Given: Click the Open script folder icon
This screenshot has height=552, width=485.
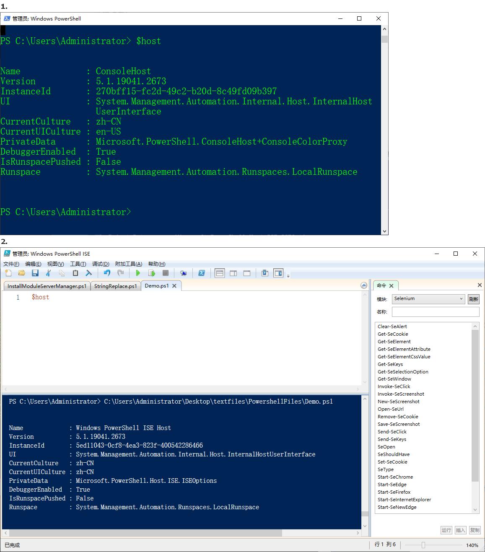Looking at the screenshot, I should [x=21, y=273].
